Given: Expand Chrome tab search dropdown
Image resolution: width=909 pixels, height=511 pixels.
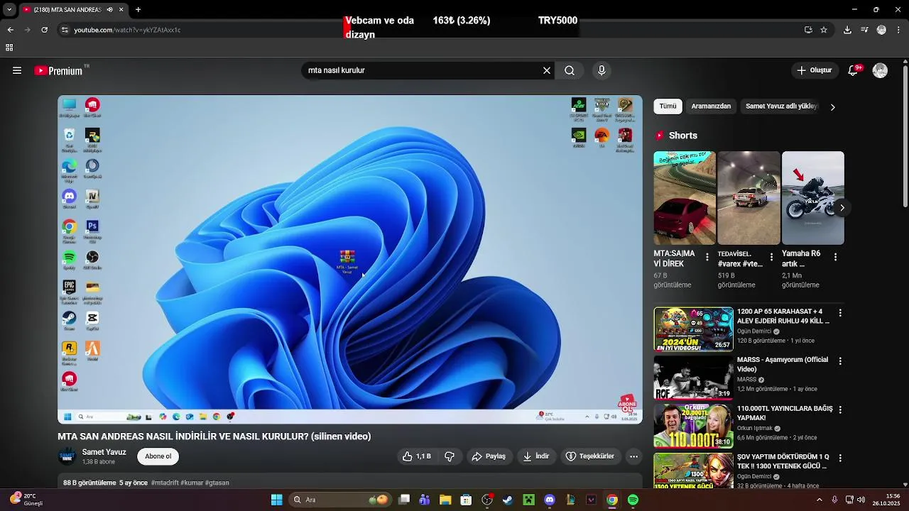Looking at the screenshot, I should [9, 9].
